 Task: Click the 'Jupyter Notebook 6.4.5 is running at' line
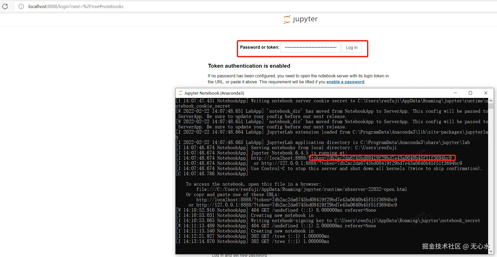[x=262, y=153]
